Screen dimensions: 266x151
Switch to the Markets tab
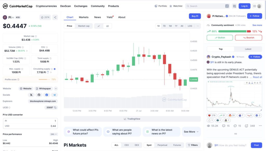click(84, 17)
